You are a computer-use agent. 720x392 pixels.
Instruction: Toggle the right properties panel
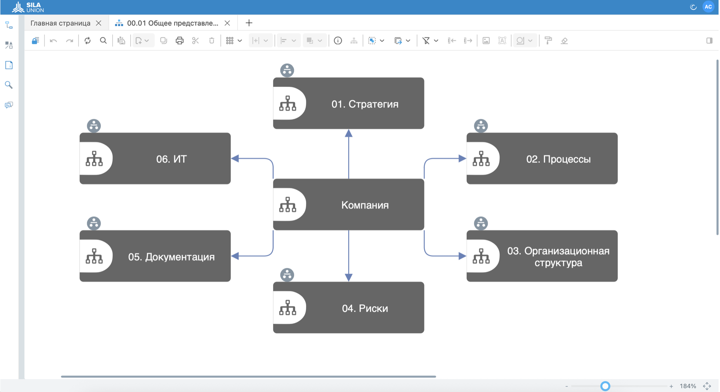pyautogui.click(x=709, y=41)
